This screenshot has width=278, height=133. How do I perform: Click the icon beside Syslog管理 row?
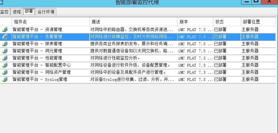pos(5,79)
